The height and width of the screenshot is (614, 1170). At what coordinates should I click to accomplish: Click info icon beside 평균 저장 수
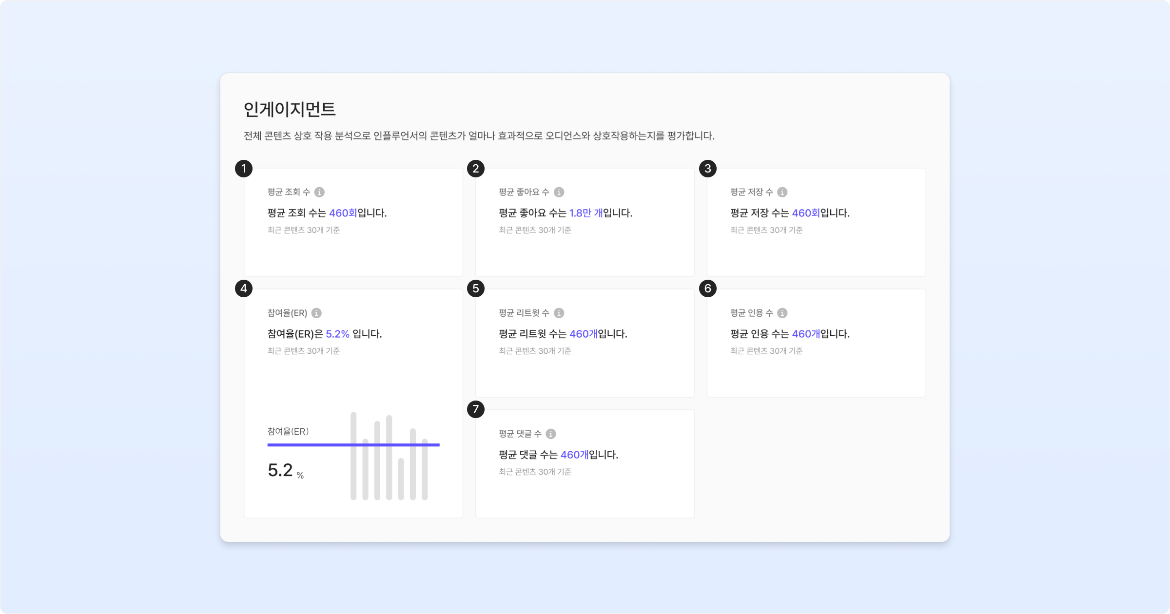782,192
